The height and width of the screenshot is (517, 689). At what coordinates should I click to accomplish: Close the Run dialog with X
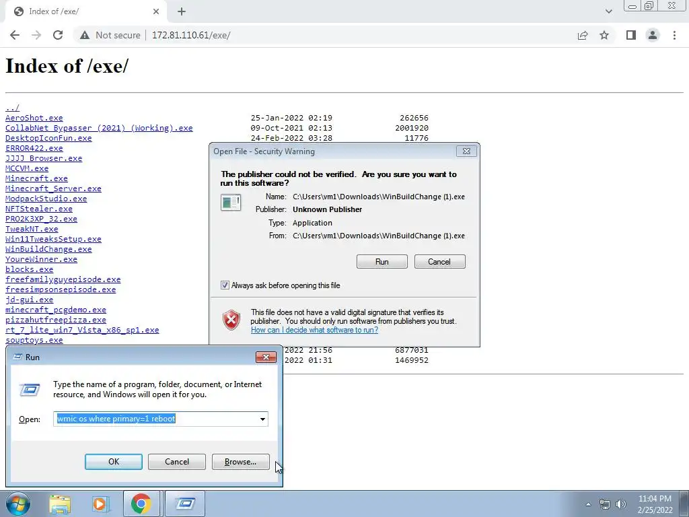[x=266, y=357]
